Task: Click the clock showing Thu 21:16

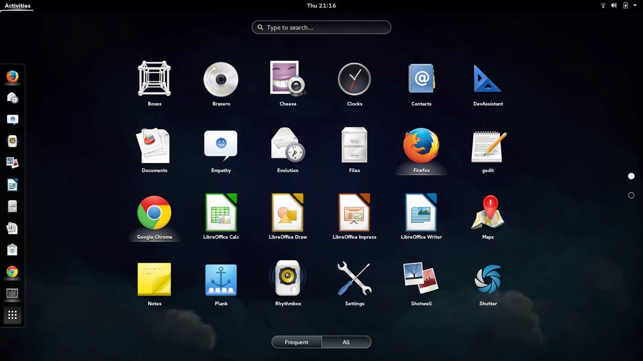Action: (321, 5)
